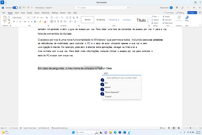Open Voice access help question mark

coord(200,2)
